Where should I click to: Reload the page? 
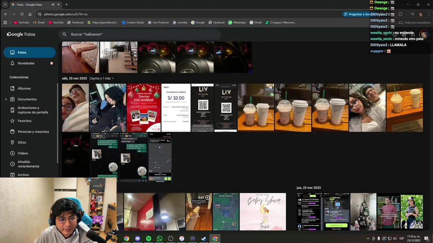point(22,14)
